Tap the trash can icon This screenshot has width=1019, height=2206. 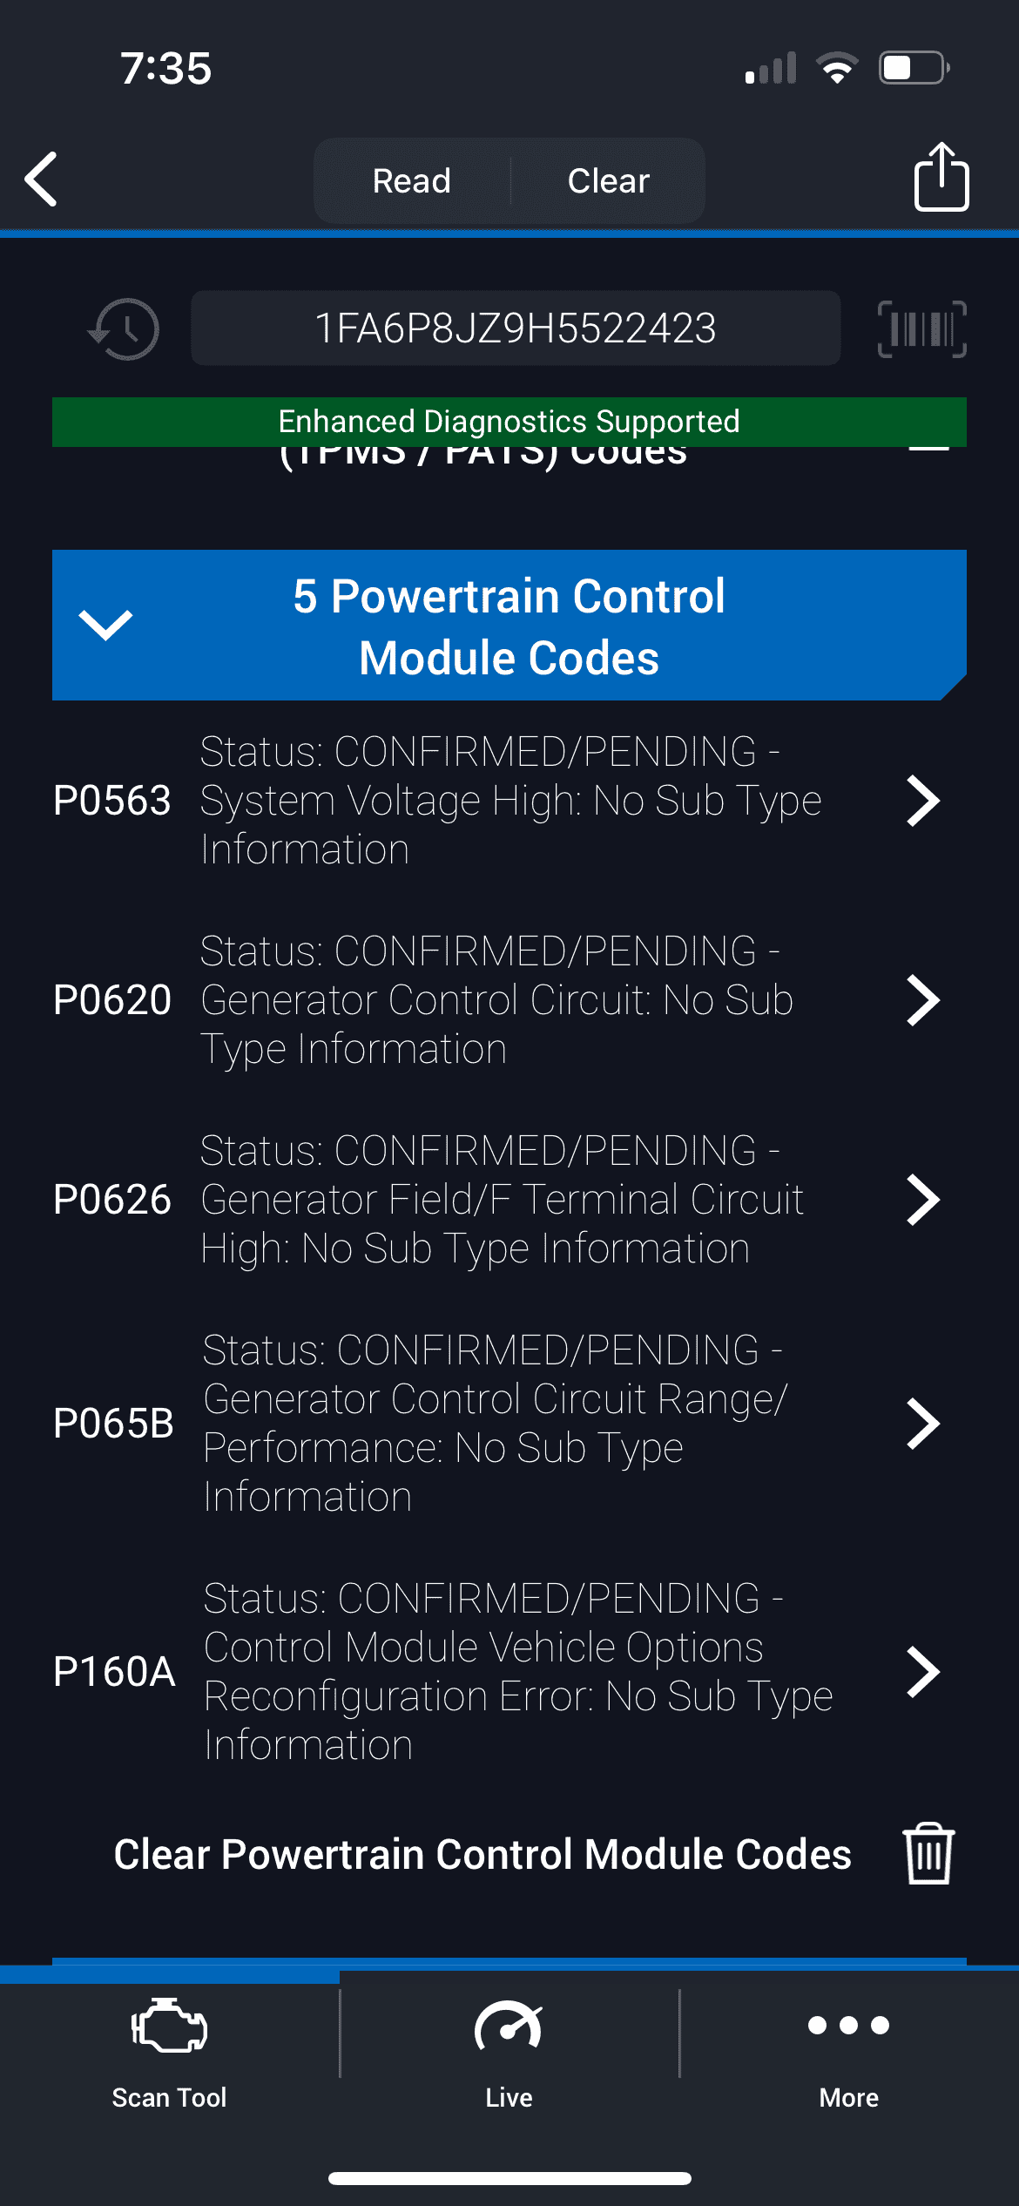pos(928,1853)
